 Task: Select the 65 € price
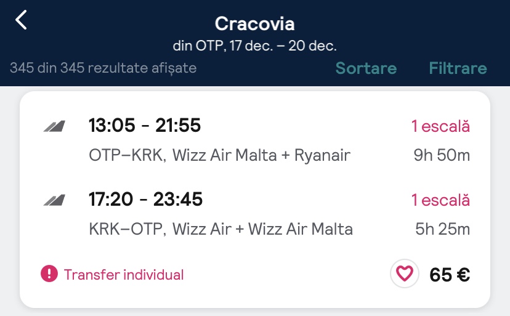(x=450, y=275)
